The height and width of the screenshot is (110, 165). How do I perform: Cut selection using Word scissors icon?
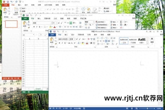(56, 38)
